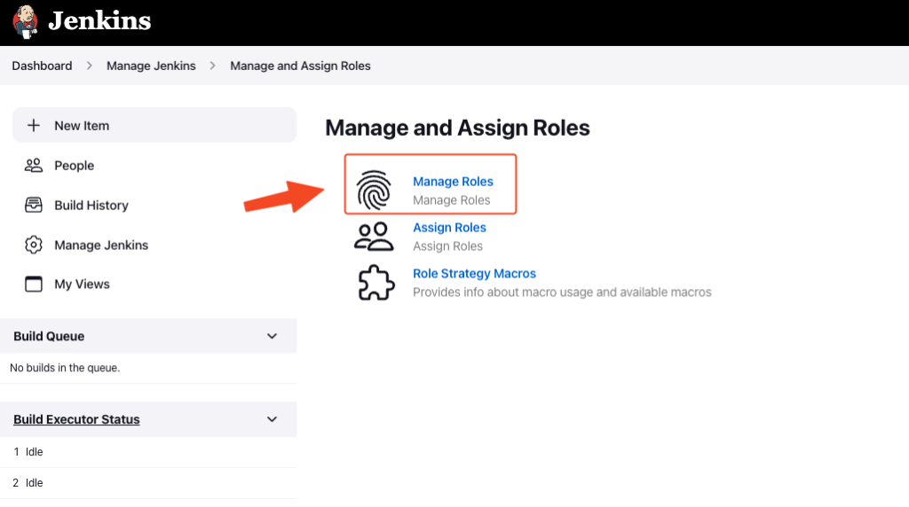Click the Role Strategy Macros puzzle icon
Image resolution: width=909 pixels, height=507 pixels.
(x=376, y=283)
